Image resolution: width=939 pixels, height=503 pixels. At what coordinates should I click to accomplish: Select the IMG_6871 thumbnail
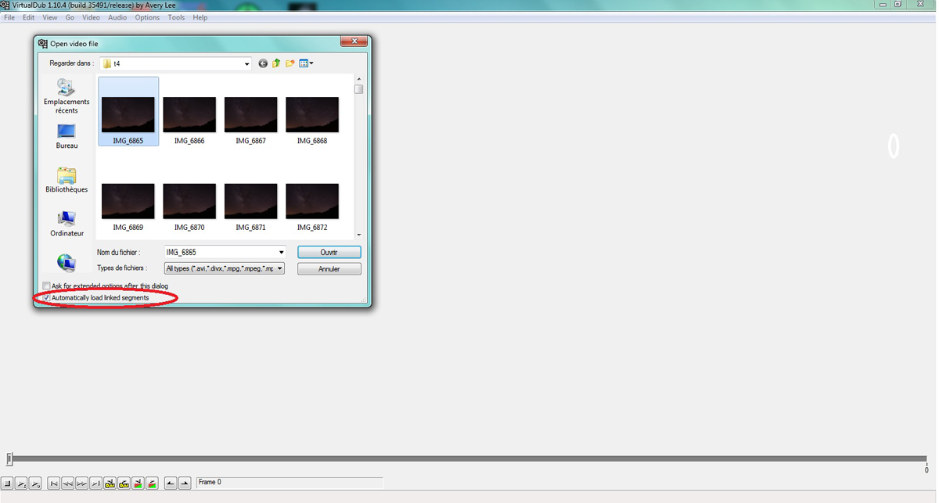[250, 202]
